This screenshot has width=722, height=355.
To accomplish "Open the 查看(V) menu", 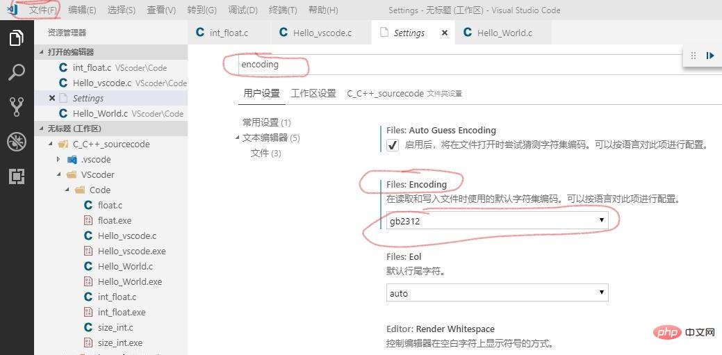I will (161, 10).
